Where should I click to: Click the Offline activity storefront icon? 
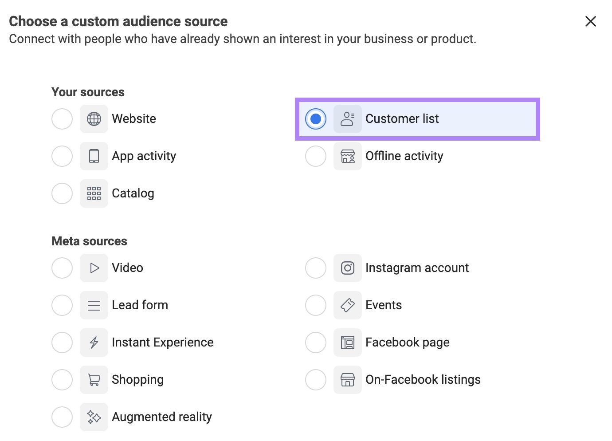pyautogui.click(x=347, y=156)
